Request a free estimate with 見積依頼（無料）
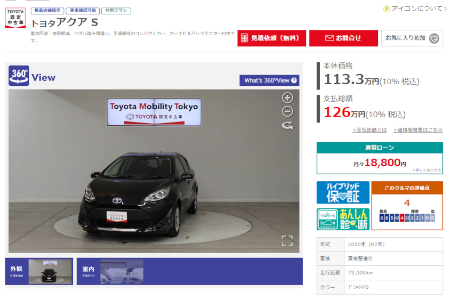Screen dimensions: 450x300 coord(271,38)
